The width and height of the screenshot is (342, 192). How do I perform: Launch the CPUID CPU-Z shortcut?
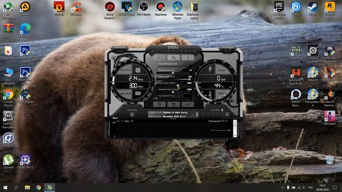coord(25,160)
